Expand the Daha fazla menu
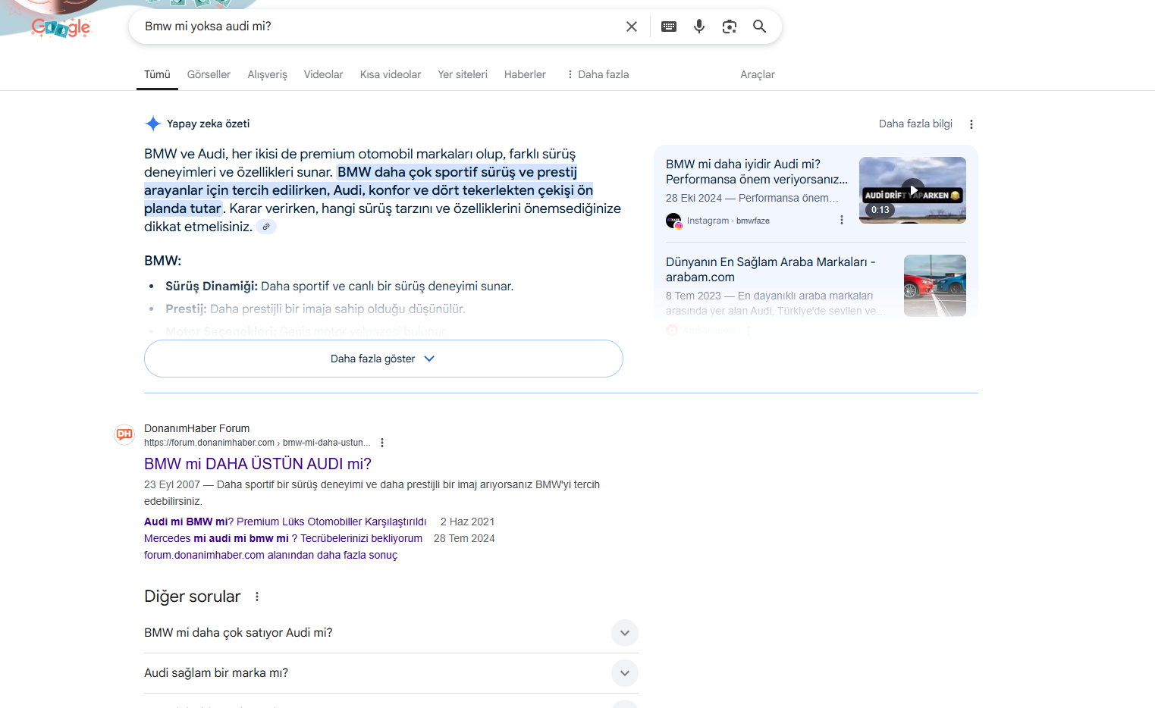 [598, 74]
